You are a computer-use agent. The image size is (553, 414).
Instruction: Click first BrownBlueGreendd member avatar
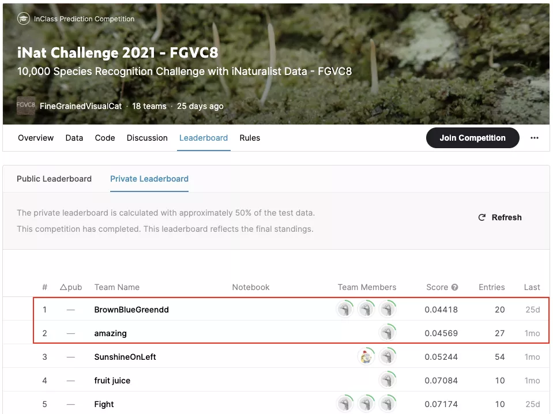tap(345, 310)
